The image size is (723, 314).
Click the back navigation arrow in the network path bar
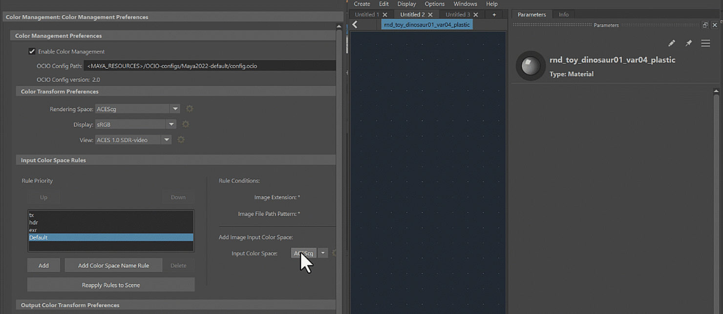355,24
